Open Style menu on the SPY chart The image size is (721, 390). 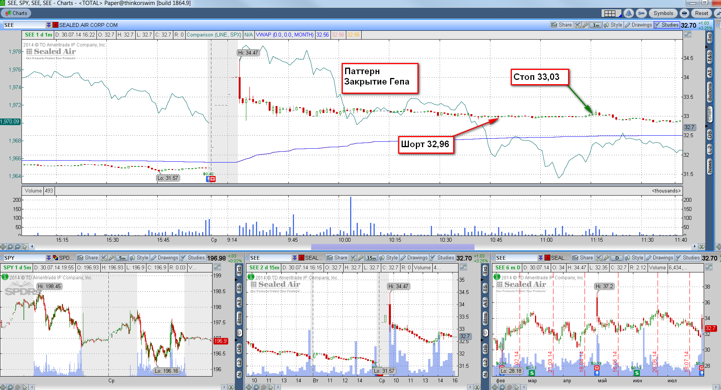(139, 258)
